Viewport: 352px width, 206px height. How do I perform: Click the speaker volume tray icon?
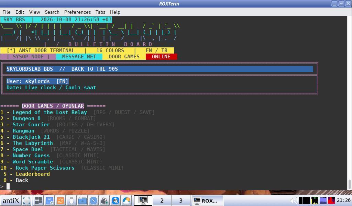coord(294,201)
